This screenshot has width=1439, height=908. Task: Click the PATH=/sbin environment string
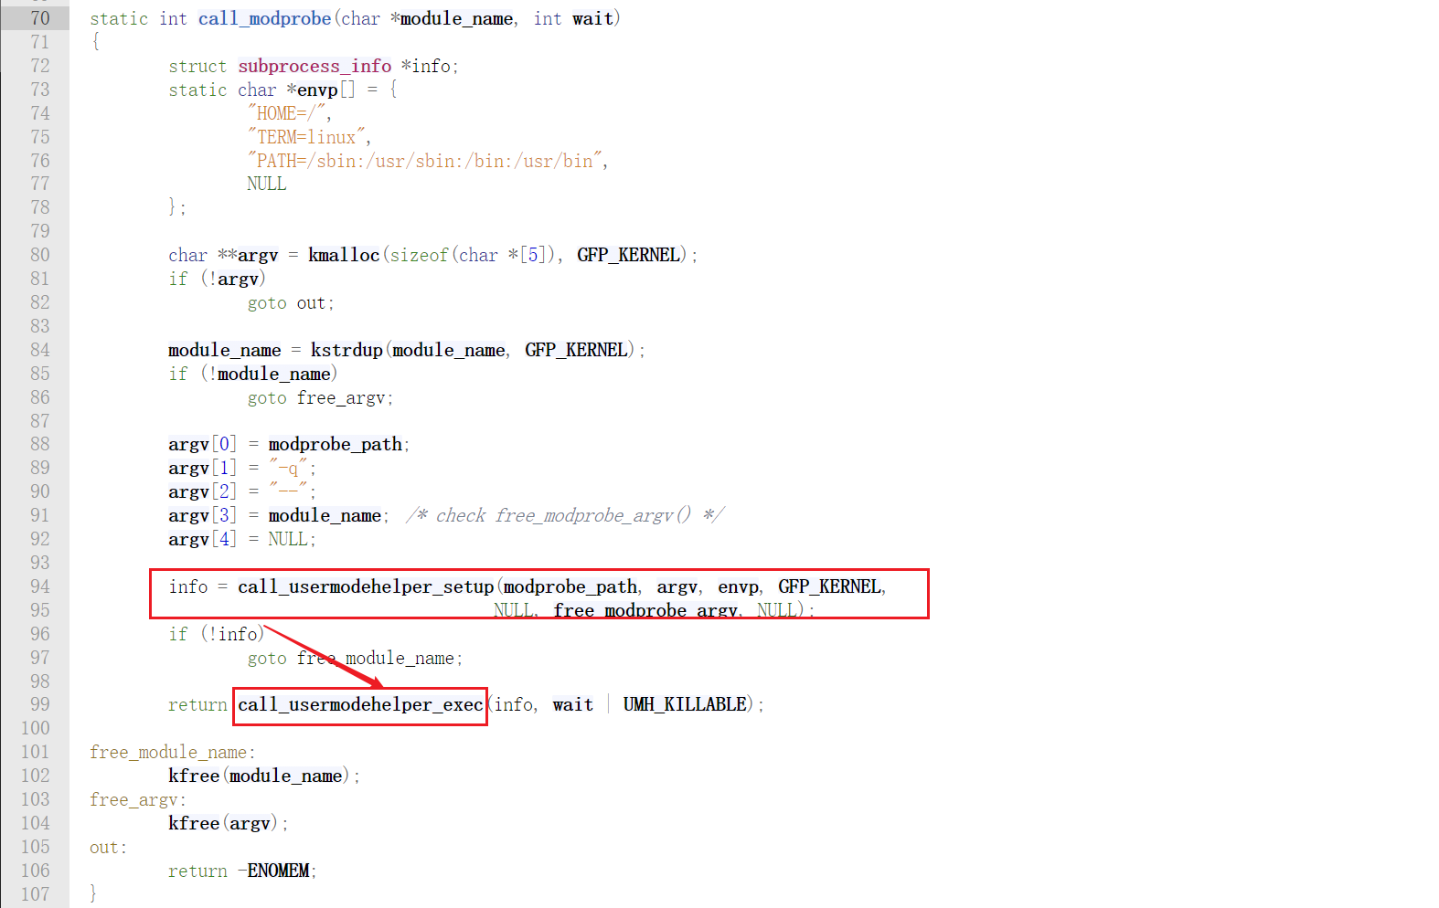425,161
